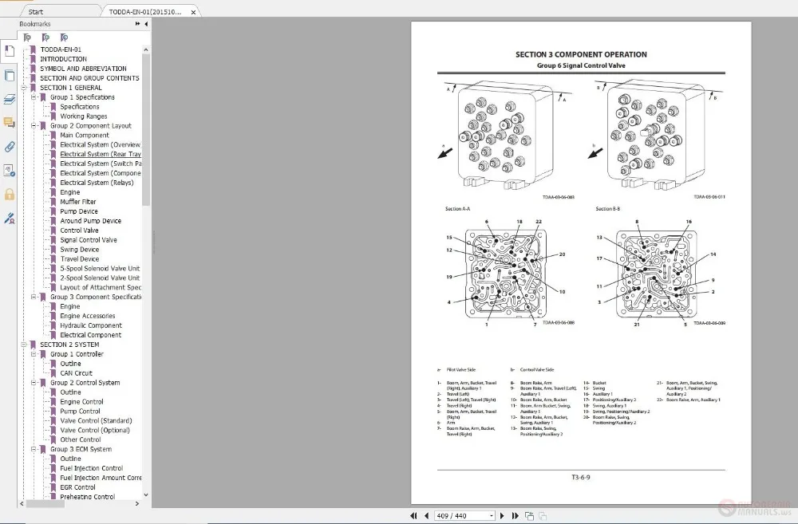
Task: Open 5-Spool Solenoid Valve Unit bookmark
Action: pos(100,268)
